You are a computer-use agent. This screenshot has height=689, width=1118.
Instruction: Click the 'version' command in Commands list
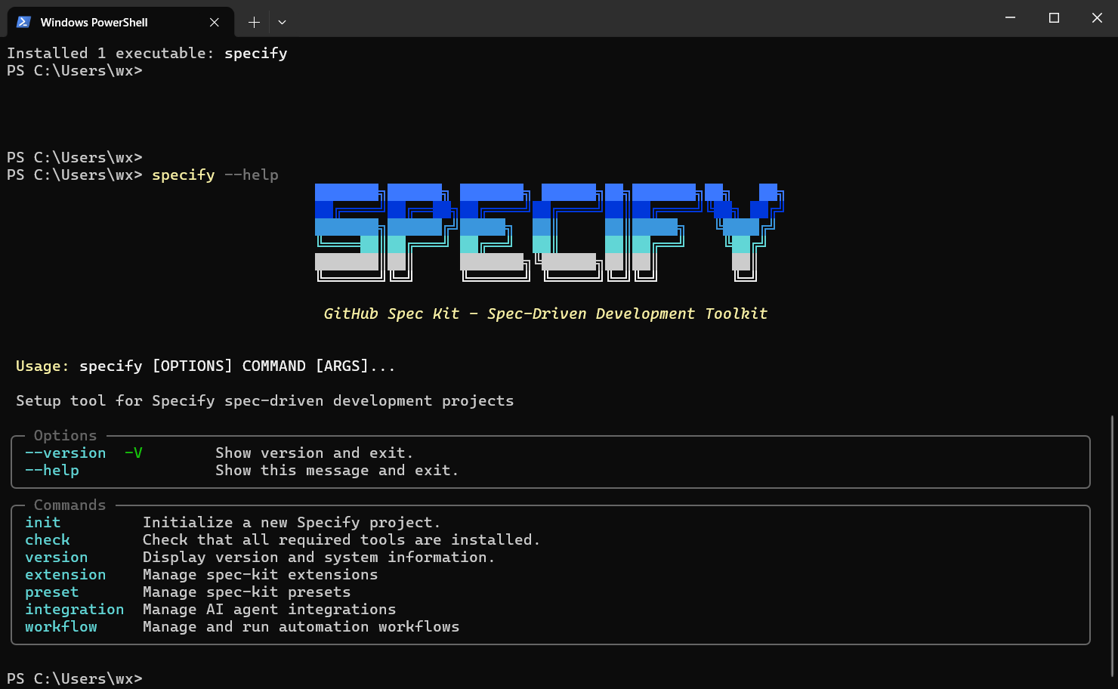pyautogui.click(x=56, y=557)
